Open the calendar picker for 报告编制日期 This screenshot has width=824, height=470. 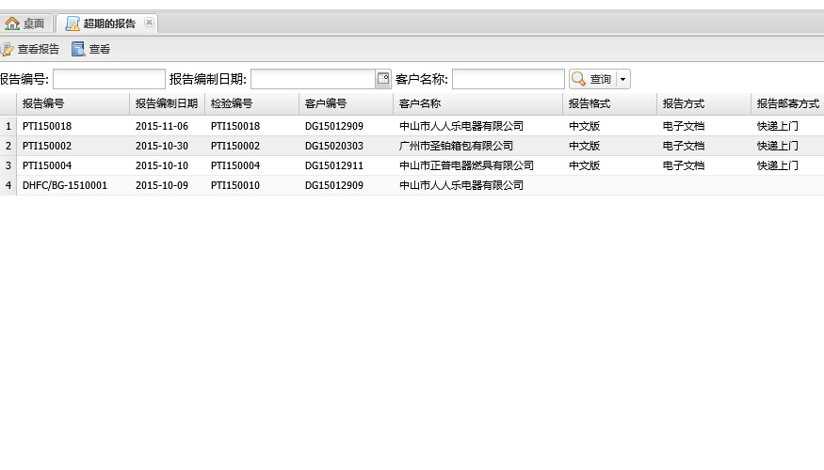(x=383, y=79)
